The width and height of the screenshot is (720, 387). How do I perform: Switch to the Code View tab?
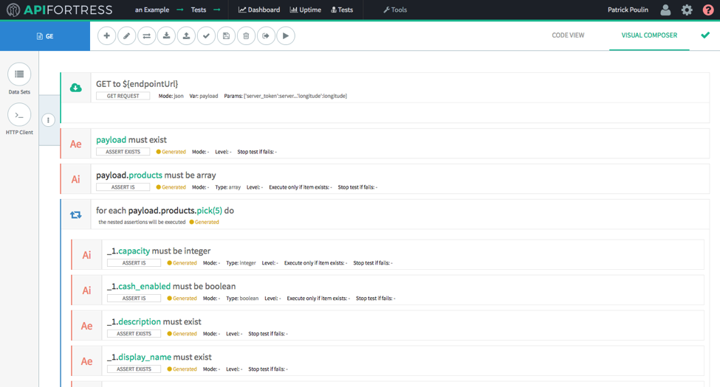[x=568, y=35]
